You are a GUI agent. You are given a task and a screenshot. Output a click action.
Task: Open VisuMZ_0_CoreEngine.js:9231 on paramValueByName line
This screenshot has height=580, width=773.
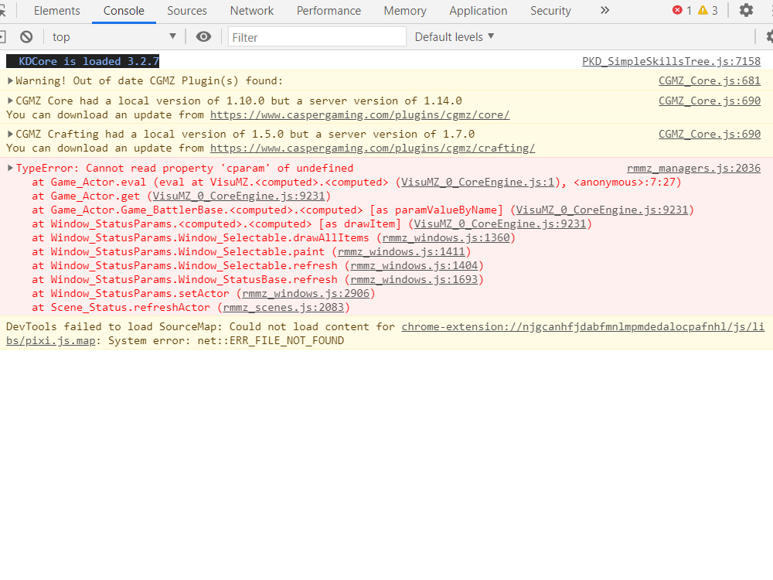[x=602, y=210]
